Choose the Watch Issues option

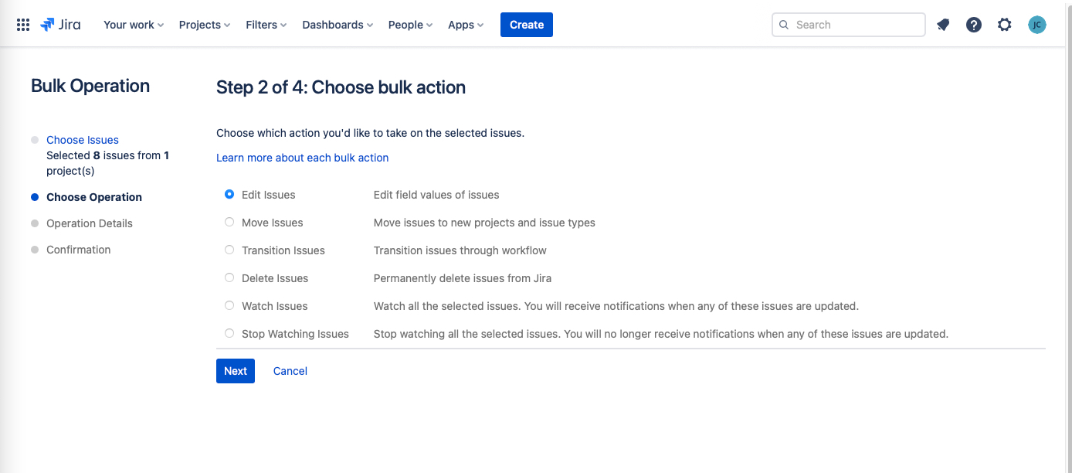click(229, 306)
